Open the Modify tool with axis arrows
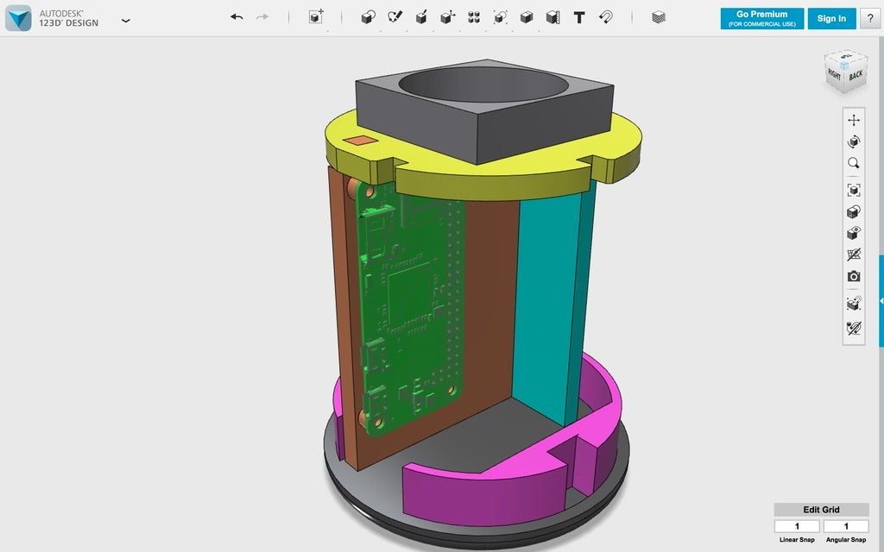Viewport: 884px width, 552px height. click(448, 17)
